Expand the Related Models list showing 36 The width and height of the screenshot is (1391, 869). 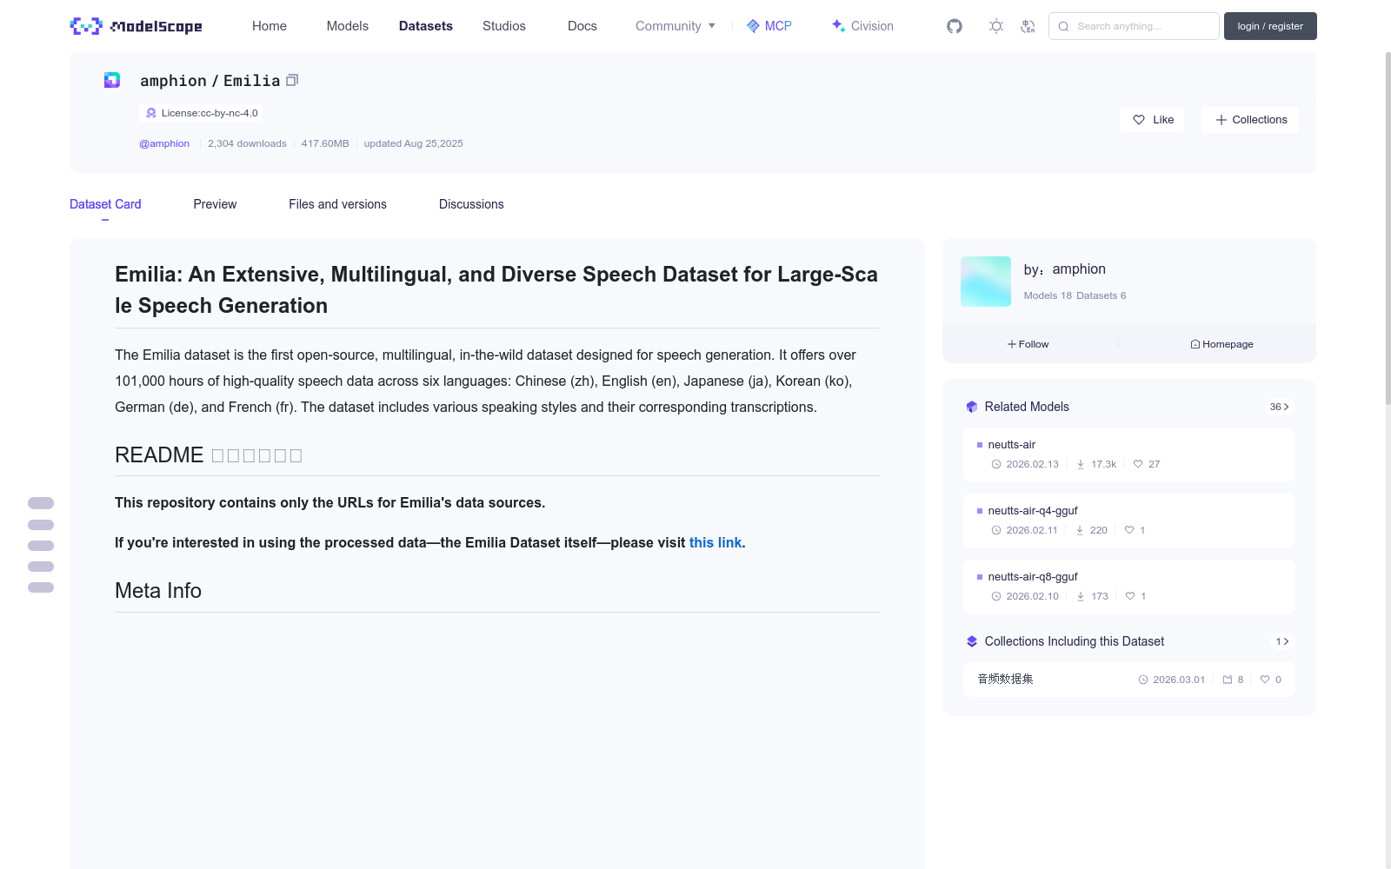point(1279,407)
